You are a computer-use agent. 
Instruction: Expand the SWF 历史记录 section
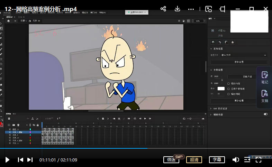211,109
